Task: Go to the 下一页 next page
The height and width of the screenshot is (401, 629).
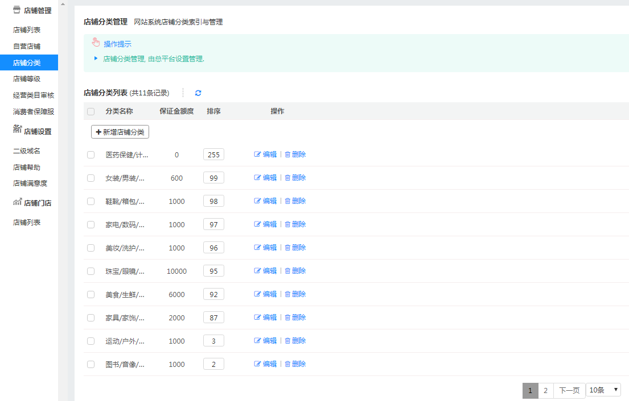Action: (569, 390)
